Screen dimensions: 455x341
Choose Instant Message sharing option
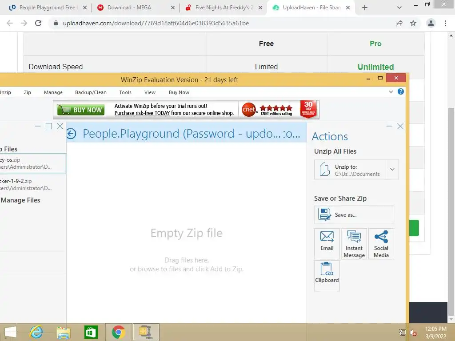point(354,244)
